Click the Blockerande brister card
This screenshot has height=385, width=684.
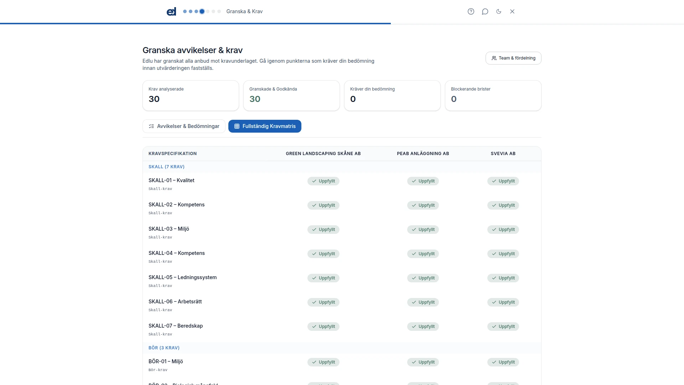point(493,96)
